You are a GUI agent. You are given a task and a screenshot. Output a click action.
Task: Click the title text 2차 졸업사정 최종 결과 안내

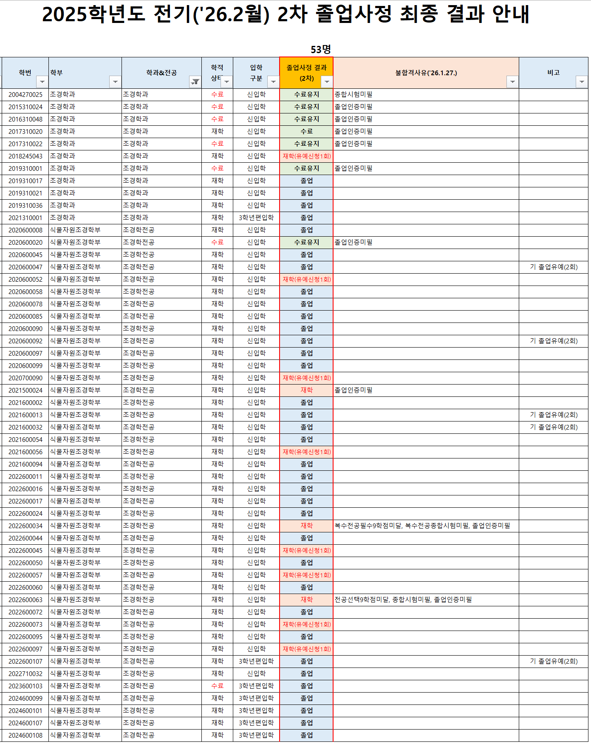point(286,14)
